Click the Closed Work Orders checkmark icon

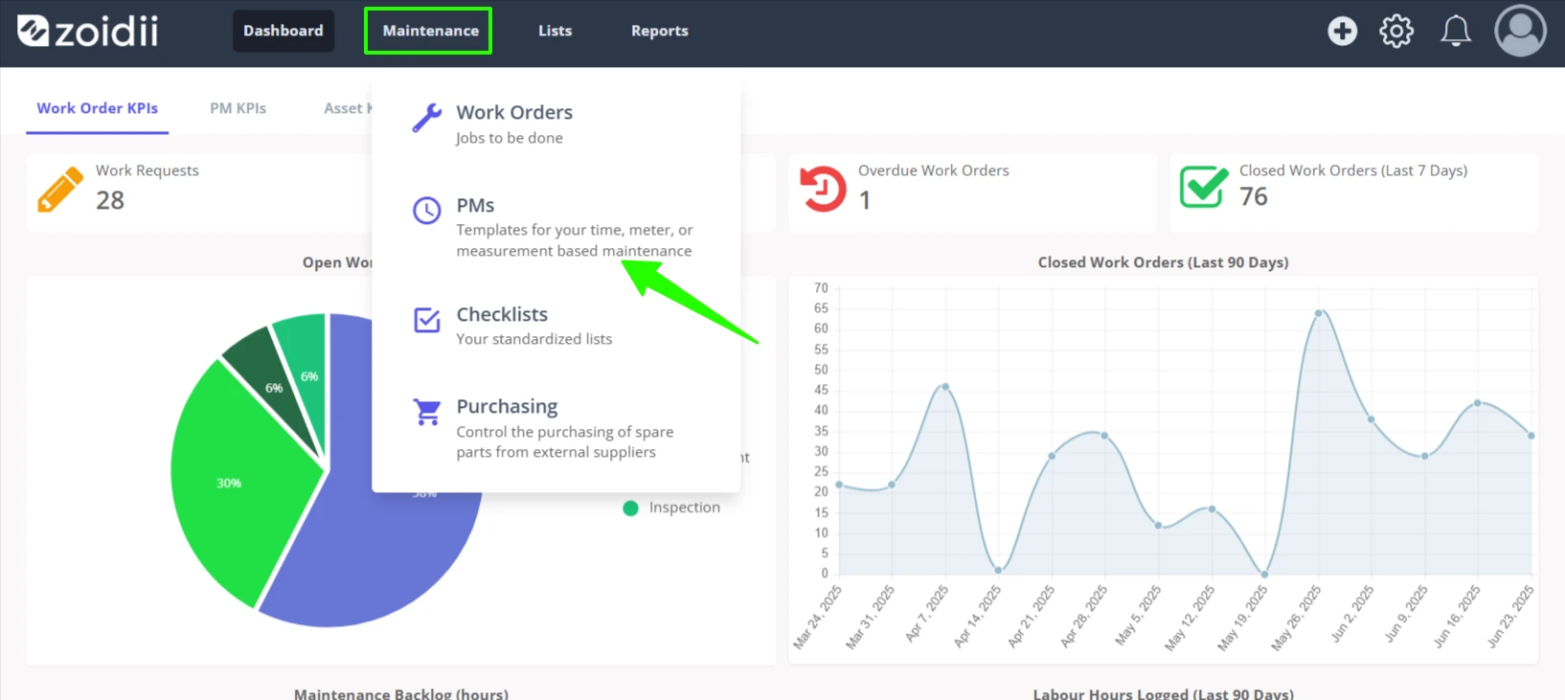[1204, 187]
